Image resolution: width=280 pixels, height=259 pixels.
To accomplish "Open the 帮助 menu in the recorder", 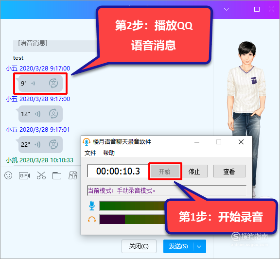I will click(109, 153).
